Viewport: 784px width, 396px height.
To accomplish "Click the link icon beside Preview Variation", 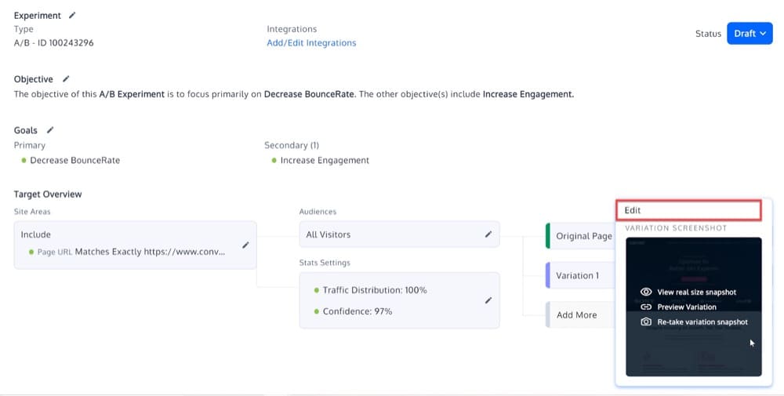I will 646,307.
